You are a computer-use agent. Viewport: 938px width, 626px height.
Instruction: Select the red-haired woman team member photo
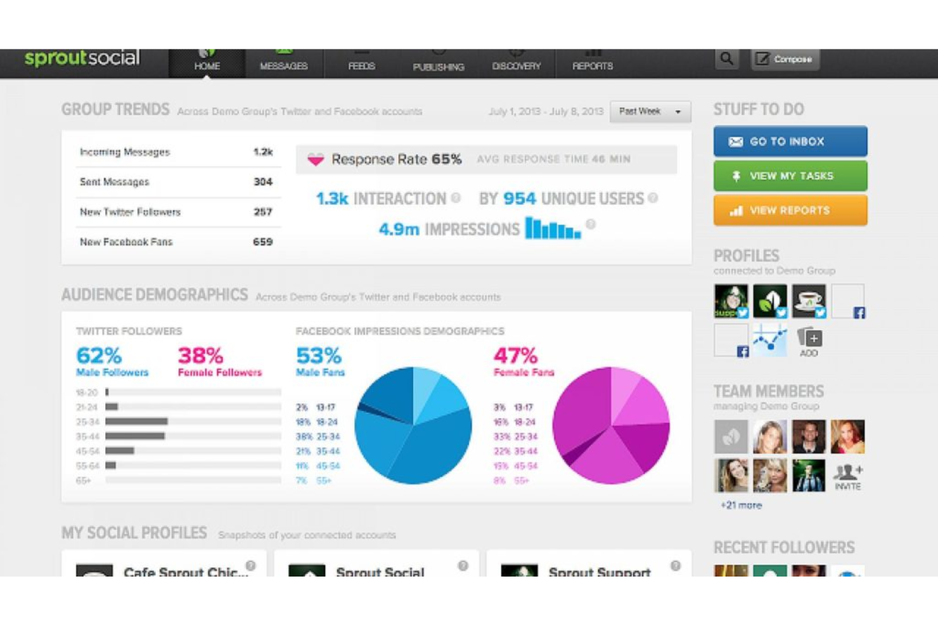[847, 436]
